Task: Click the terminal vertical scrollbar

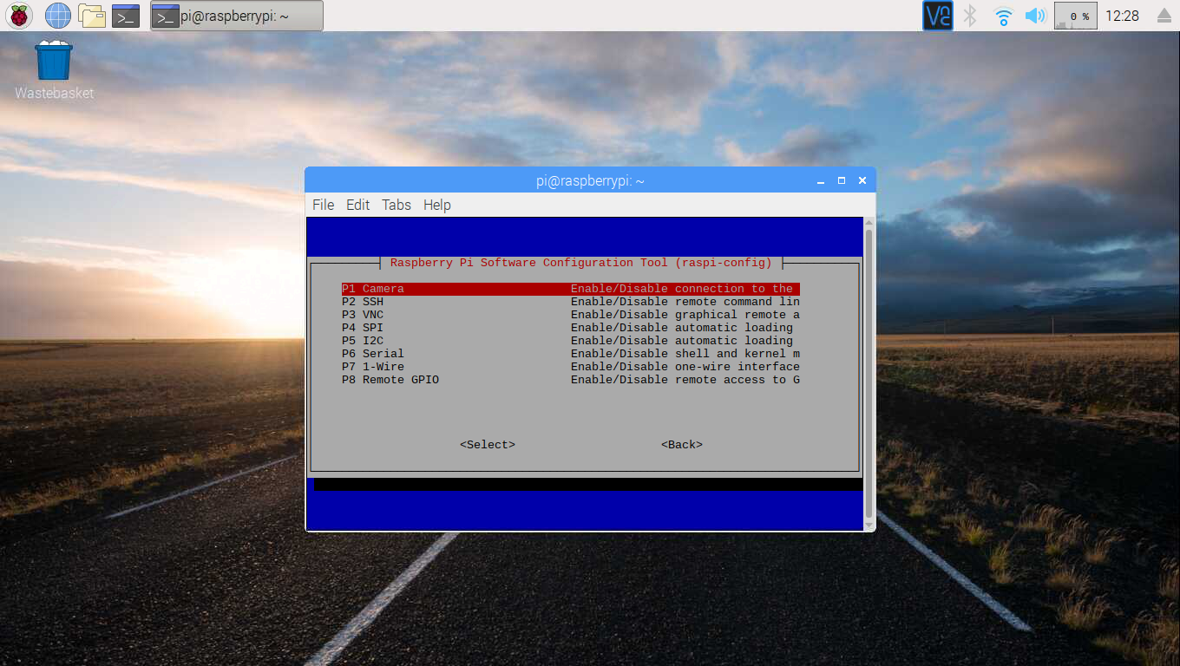Action: 869,373
